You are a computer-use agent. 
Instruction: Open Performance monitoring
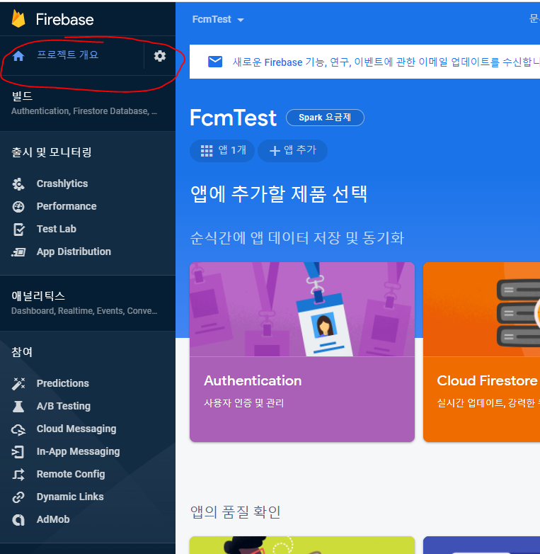click(x=67, y=206)
